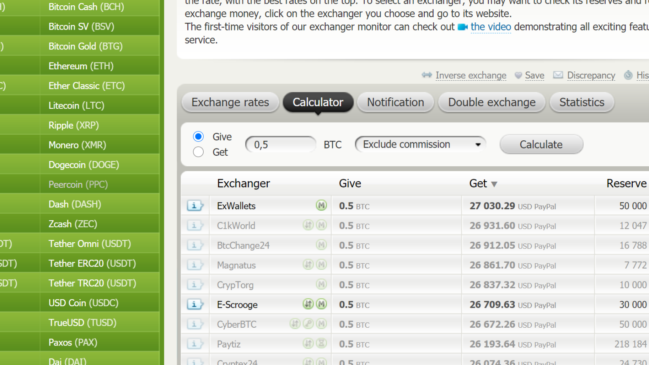The height and width of the screenshot is (365, 649).
Task: Choose Bitcoin SV (BSV) in the sidebar
Action: (x=82, y=26)
